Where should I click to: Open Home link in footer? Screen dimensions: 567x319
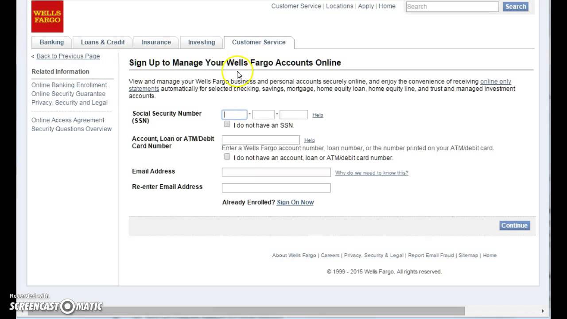coord(489,255)
